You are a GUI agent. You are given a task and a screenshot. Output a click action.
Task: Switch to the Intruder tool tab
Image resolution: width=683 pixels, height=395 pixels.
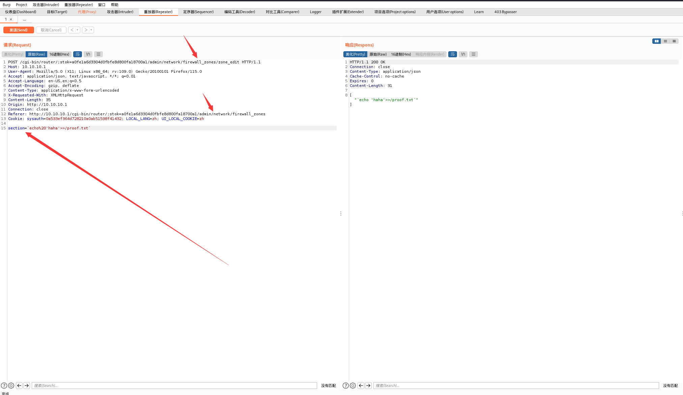(120, 12)
